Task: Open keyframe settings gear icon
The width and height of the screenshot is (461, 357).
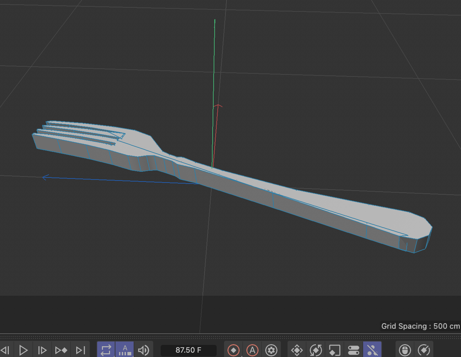Action: coord(271,350)
